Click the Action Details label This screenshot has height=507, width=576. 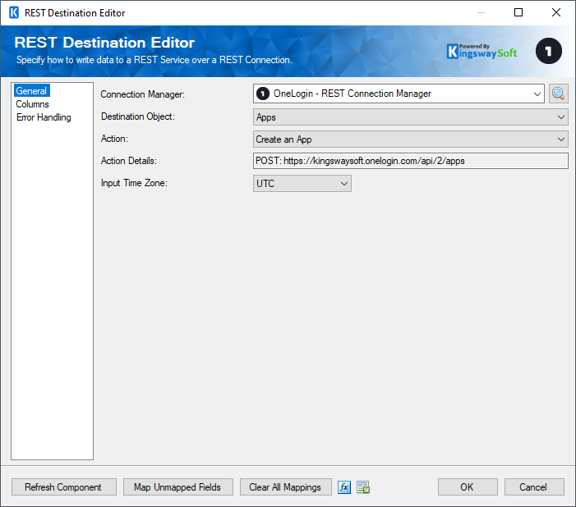point(128,161)
